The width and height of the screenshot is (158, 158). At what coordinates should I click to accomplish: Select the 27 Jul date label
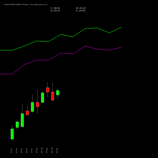tap(11, 151)
